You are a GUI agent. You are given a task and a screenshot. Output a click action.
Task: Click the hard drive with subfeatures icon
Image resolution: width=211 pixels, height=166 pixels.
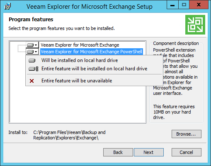[33, 69]
